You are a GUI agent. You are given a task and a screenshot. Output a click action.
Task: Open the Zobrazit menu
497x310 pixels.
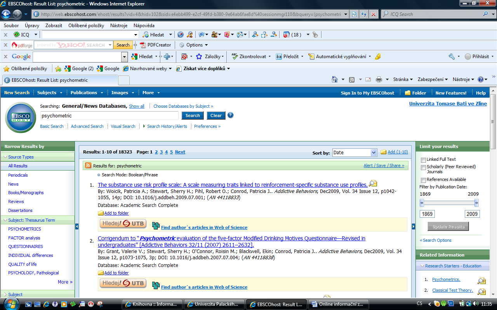click(54, 26)
